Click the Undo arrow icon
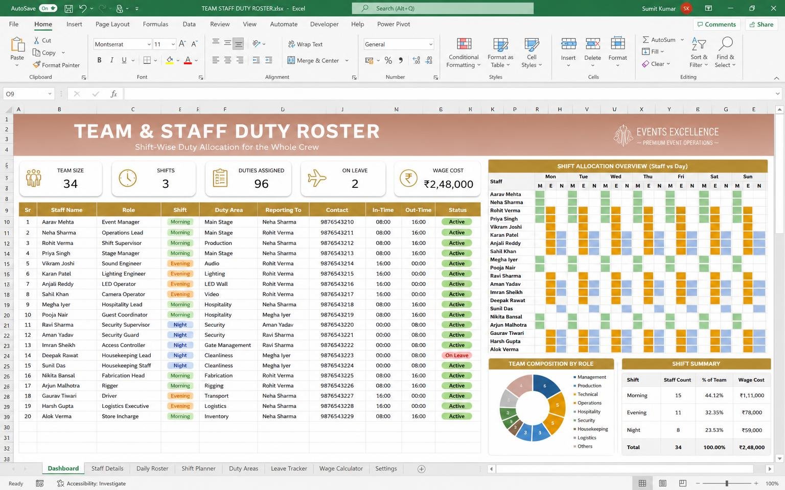This screenshot has width=785, height=490. click(x=83, y=8)
